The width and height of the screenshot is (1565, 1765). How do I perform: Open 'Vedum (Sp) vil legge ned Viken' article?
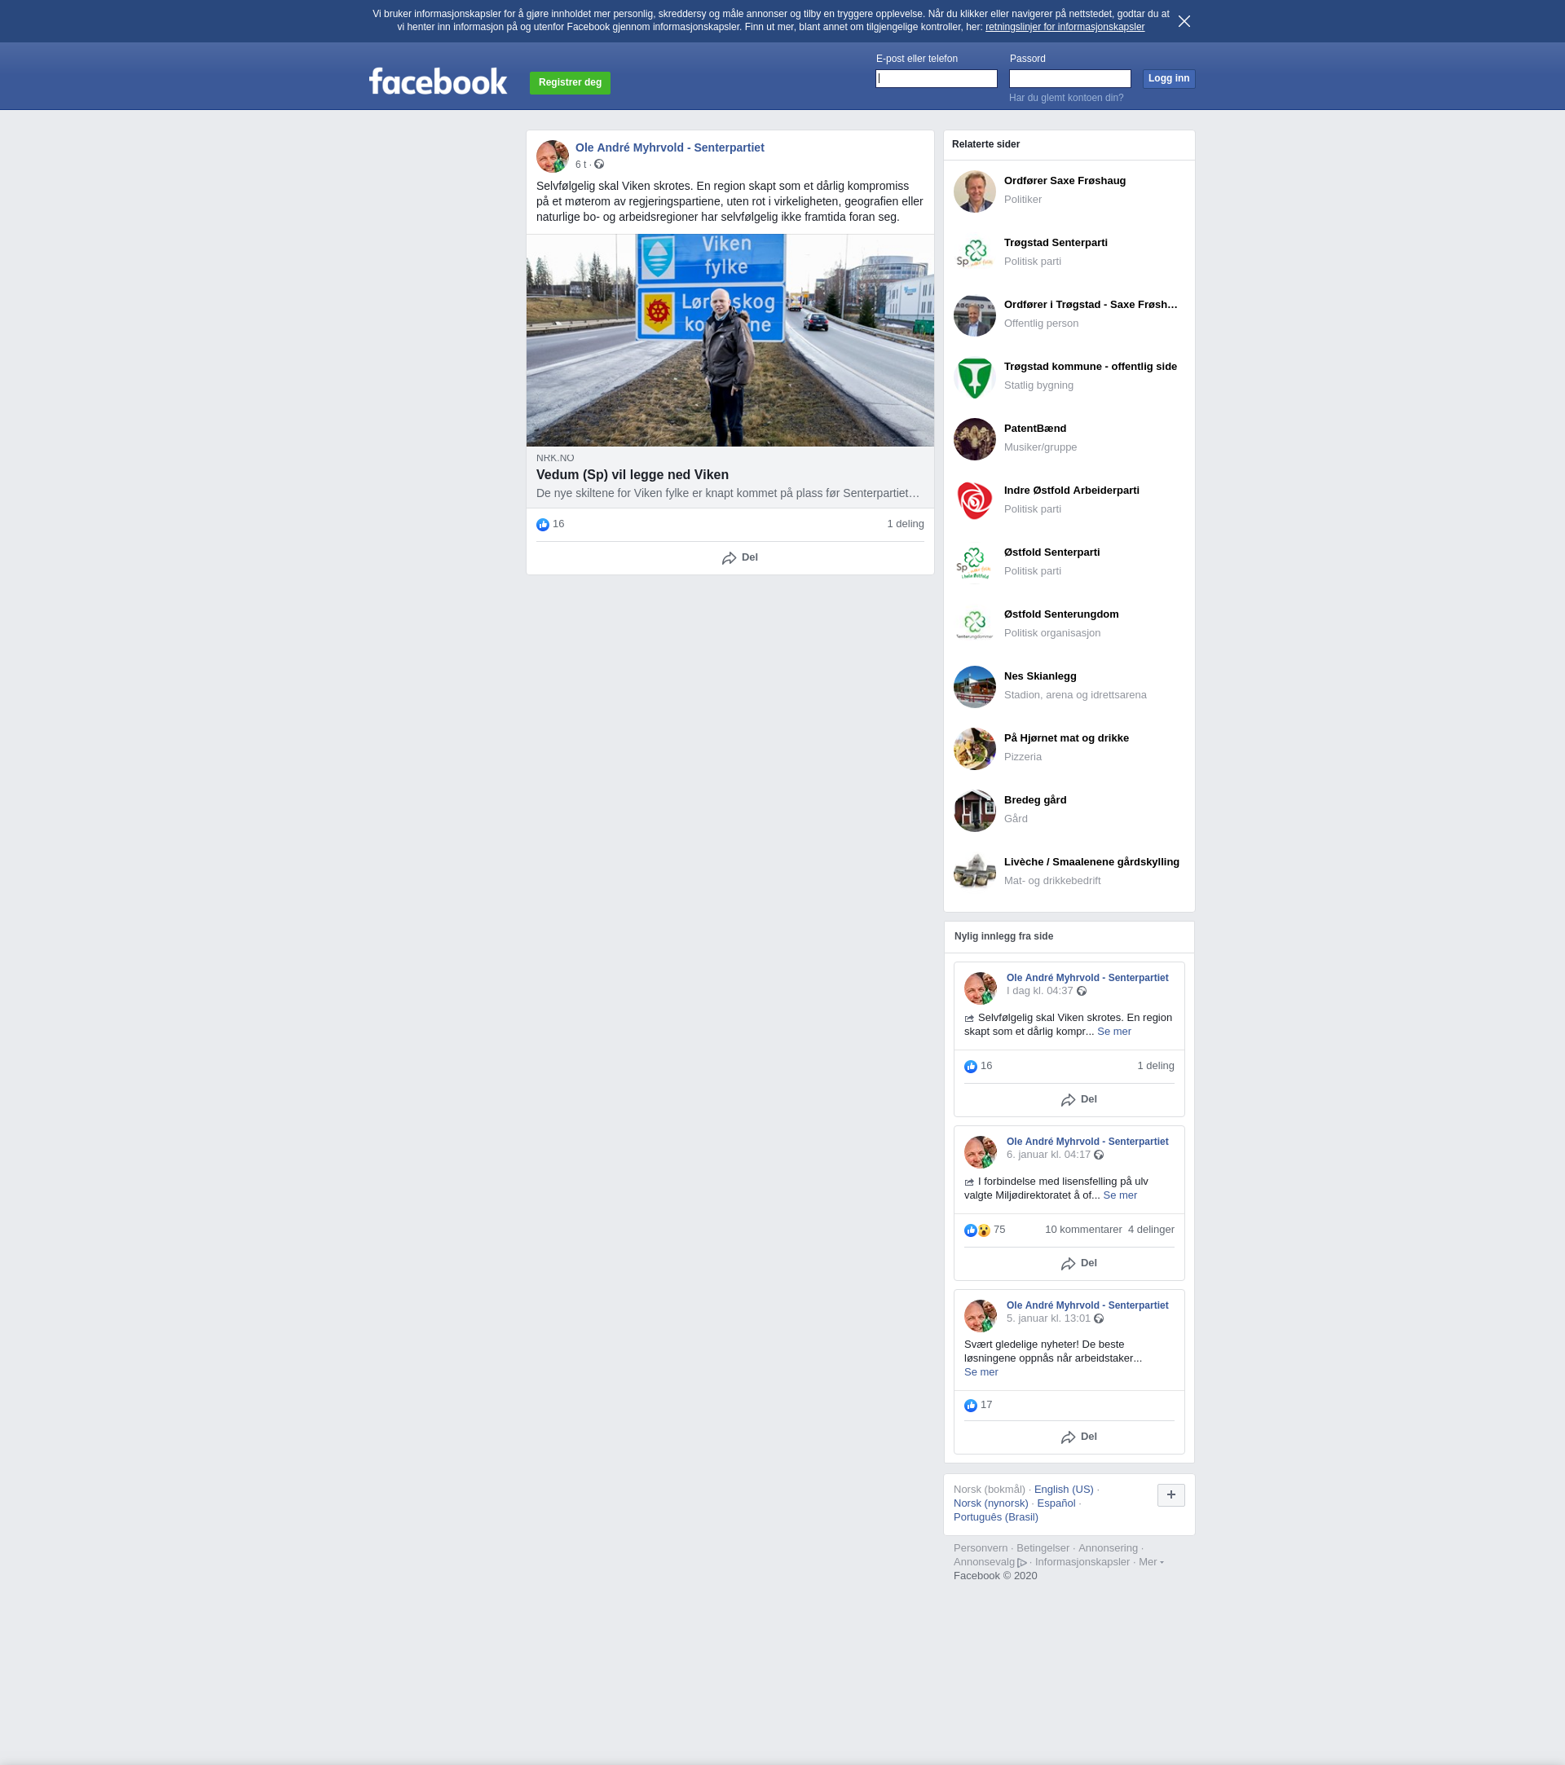coord(633,475)
